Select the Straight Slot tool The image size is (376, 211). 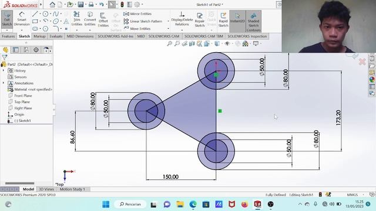[x=35, y=29]
